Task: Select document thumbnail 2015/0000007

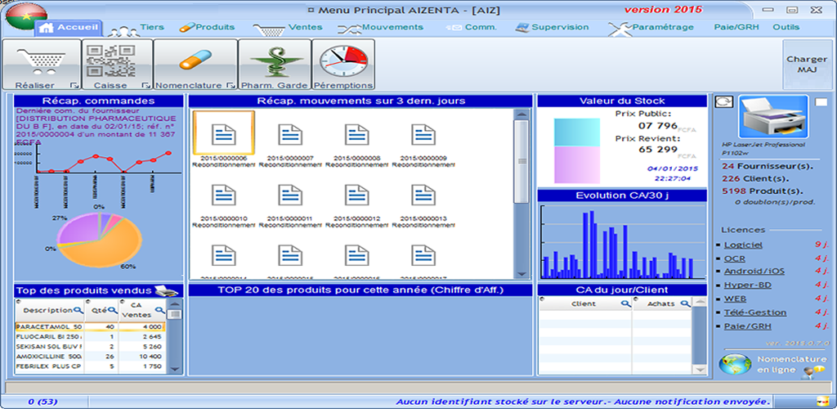Action: 291,137
